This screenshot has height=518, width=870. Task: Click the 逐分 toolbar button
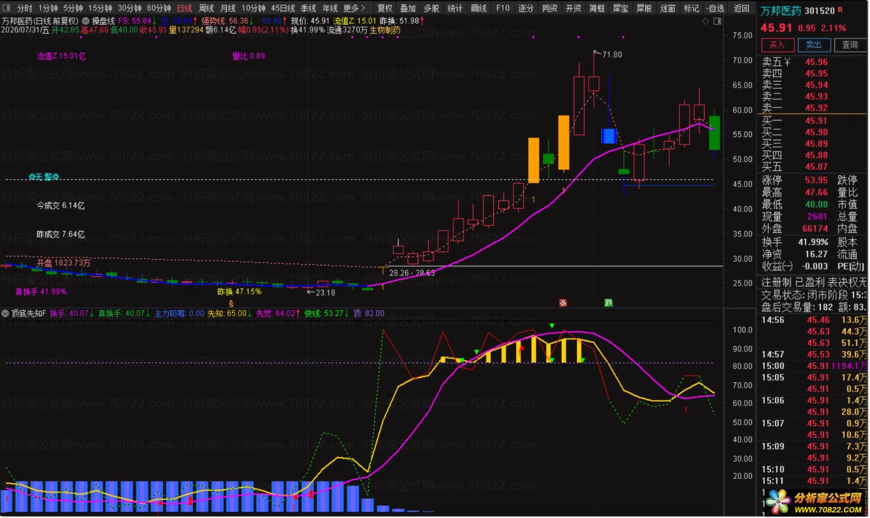coord(526,8)
